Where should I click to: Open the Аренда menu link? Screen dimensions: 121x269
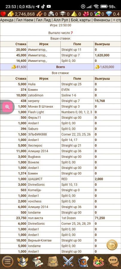click(7, 20)
